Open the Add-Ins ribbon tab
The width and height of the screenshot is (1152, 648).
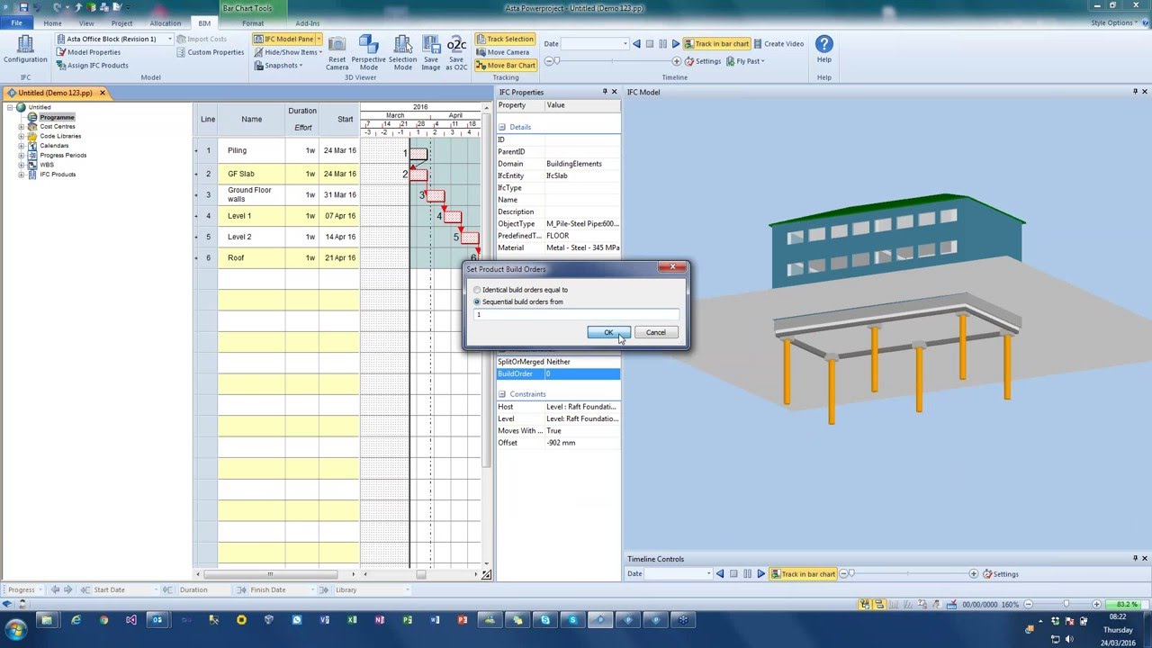307,23
